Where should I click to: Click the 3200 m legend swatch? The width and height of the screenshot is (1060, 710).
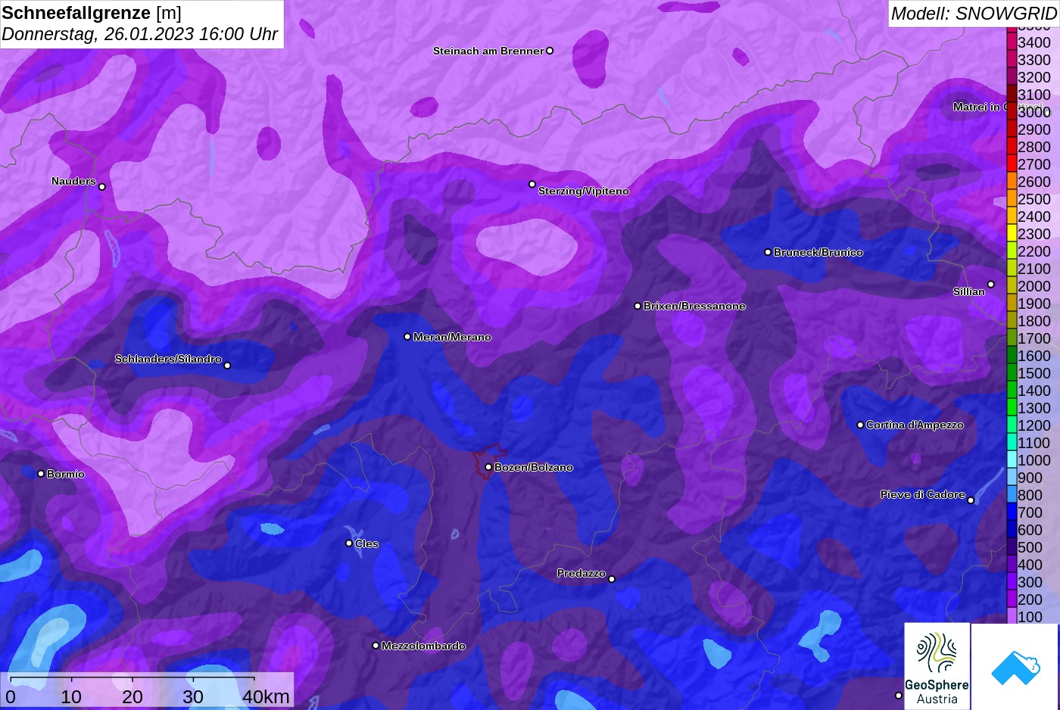point(1012,76)
